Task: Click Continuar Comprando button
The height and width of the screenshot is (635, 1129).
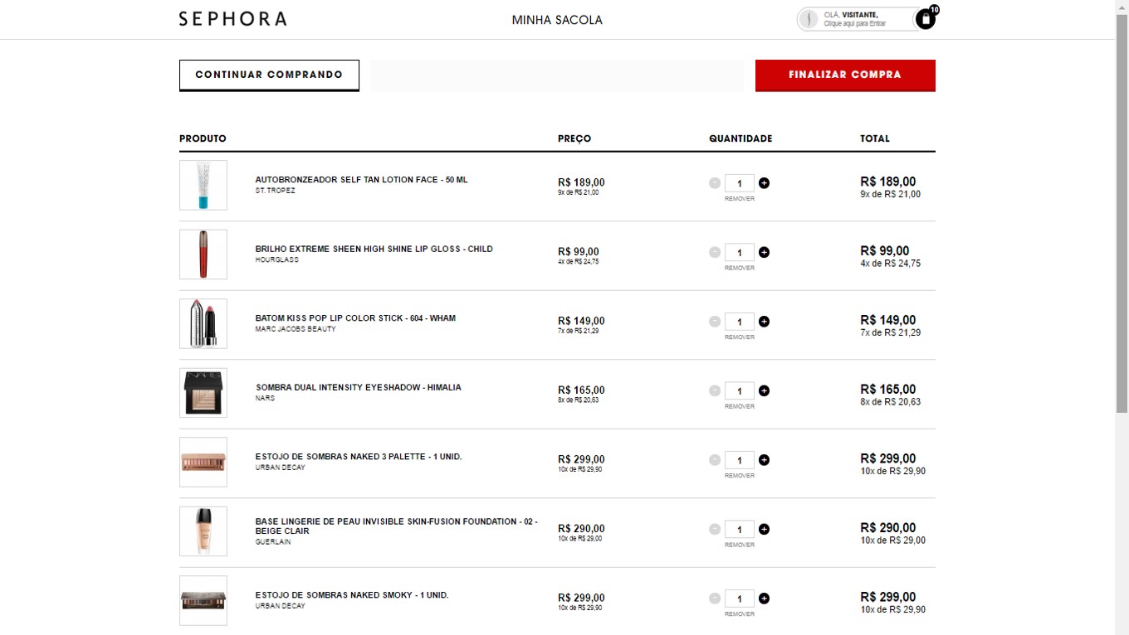Action: pos(269,75)
